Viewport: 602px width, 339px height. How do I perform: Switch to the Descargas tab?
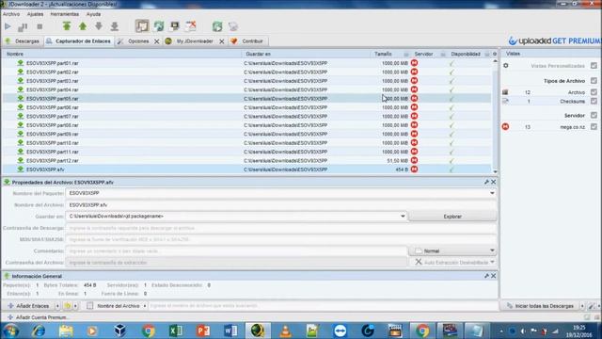[23, 41]
